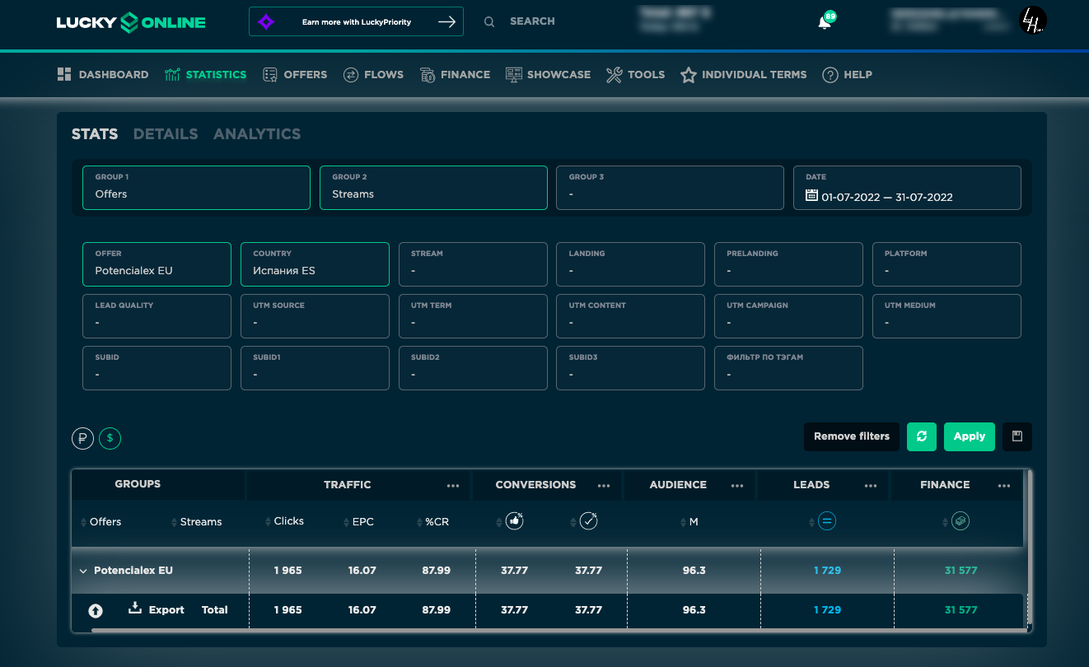The image size is (1089, 667).
Task: Open the Statistics section
Action: (205, 75)
